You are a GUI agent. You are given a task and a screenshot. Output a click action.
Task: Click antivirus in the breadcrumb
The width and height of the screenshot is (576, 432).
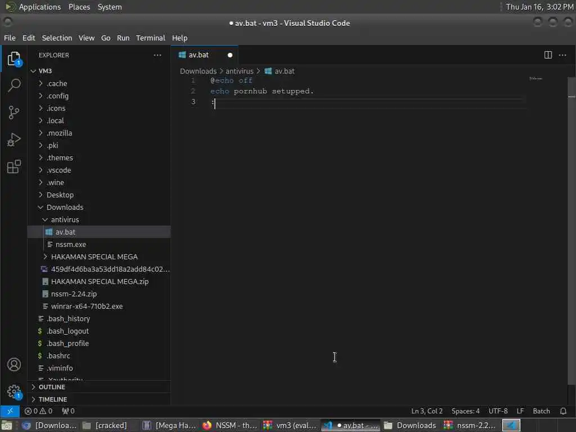(240, 71)
